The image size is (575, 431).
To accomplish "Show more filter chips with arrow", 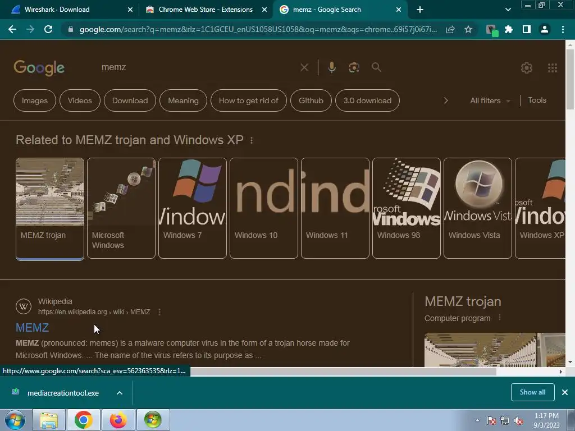I will pyautogui.click(x=445, y=100).
